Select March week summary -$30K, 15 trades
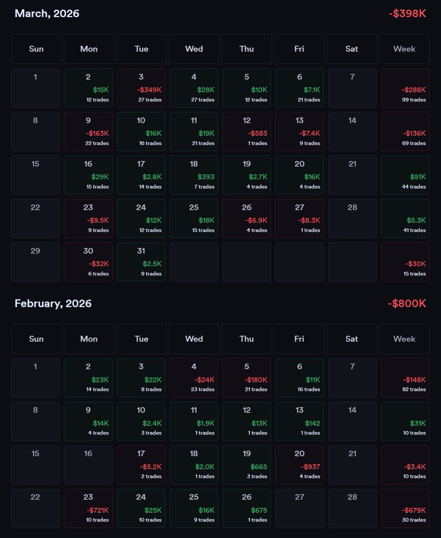Image resolution: width=441 pixels, height=538 pixels. click(405, 262)
